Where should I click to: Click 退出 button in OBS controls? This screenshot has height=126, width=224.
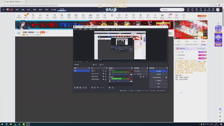(158, 87)
